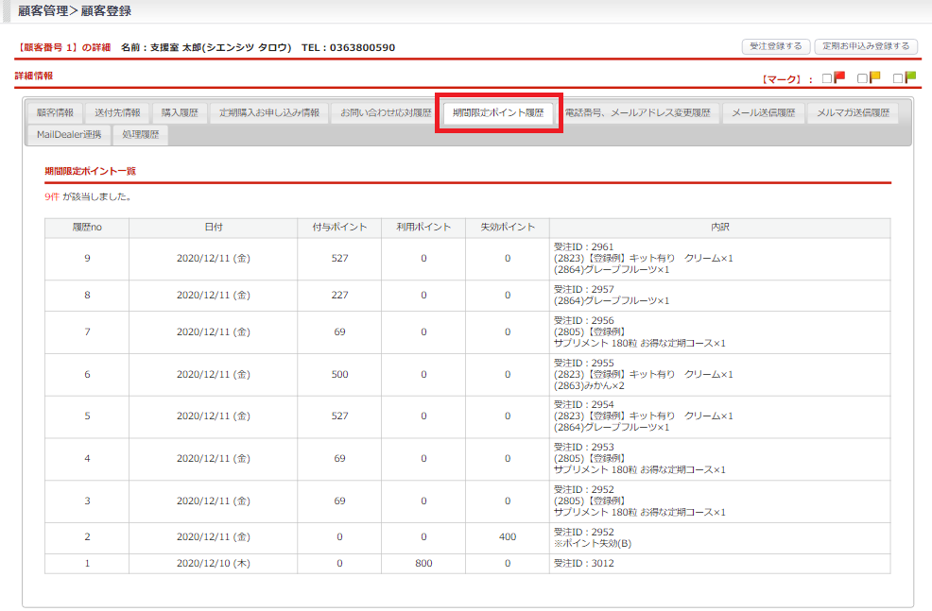Show the 処理履歴 tab
The height and width of the screenshot is (611, 932).
tap(141, 135)
